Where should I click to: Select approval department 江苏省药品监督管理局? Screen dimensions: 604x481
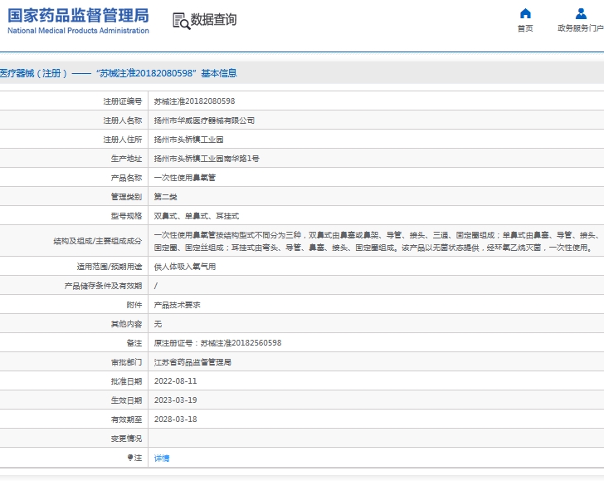192,362
